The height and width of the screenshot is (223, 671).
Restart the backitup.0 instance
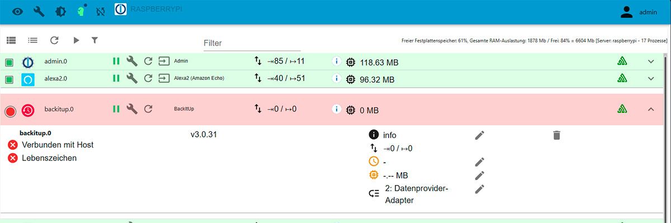point(148,109)
